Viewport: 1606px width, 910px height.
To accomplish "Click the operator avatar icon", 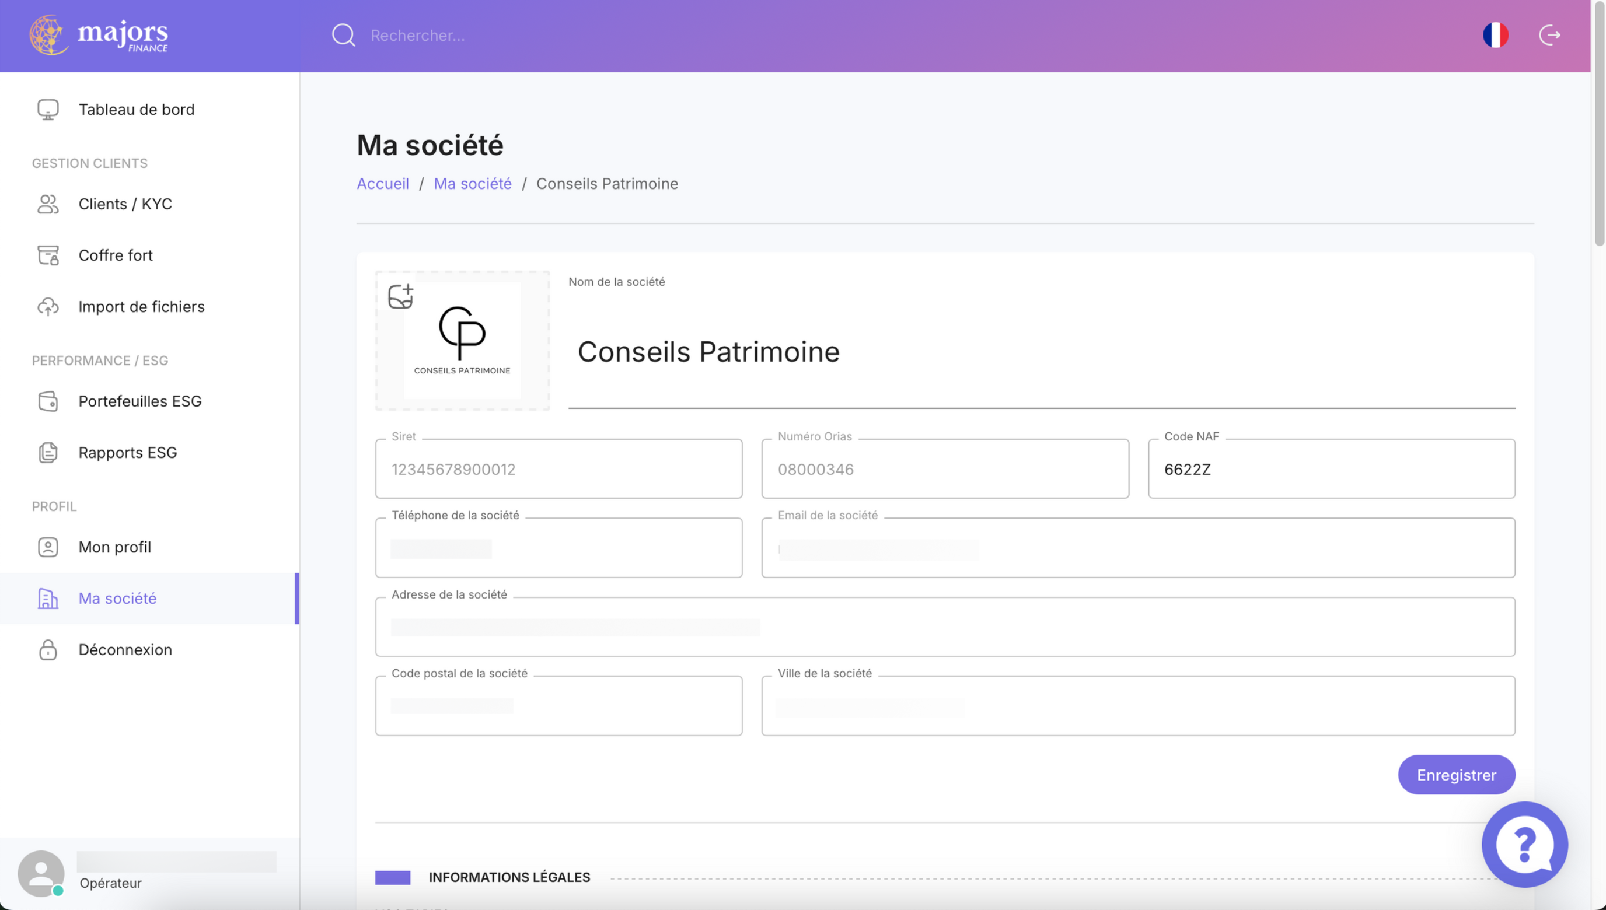I will [x=41, y=873].
